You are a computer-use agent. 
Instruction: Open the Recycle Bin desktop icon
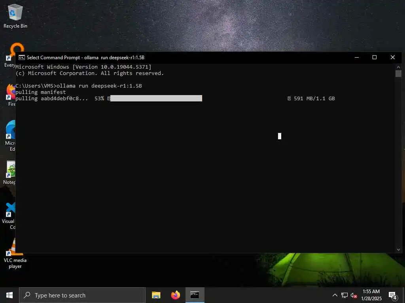pyautogui.click(x=15, y=16)
